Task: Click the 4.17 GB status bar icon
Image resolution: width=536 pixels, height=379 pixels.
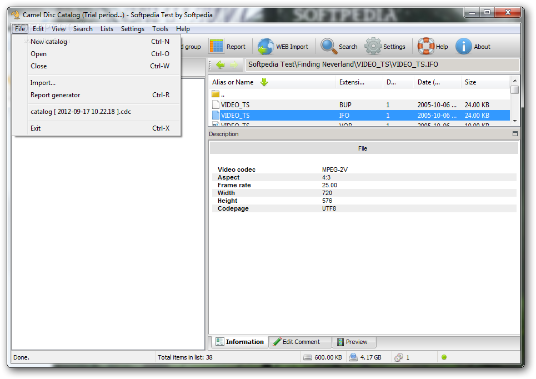Action: click(353, 357)
